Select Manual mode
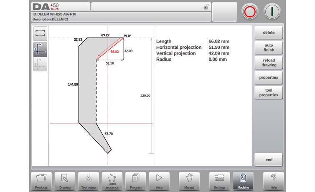 point(189,181)
